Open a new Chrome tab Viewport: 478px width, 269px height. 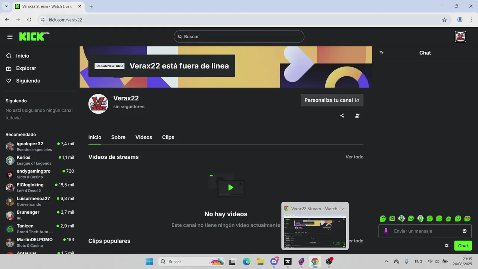[91, 6]
